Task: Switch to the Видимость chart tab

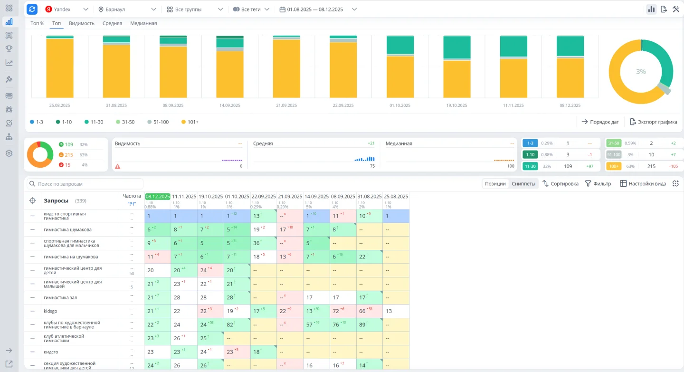Action: coord(82,23)
